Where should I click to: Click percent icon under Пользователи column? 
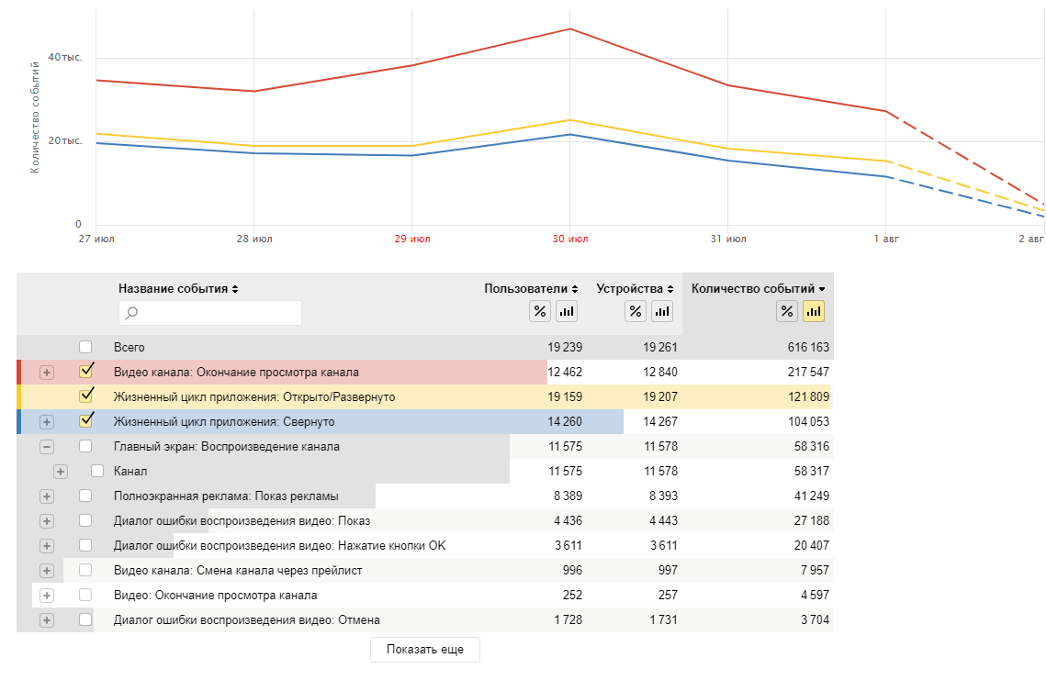539,311
